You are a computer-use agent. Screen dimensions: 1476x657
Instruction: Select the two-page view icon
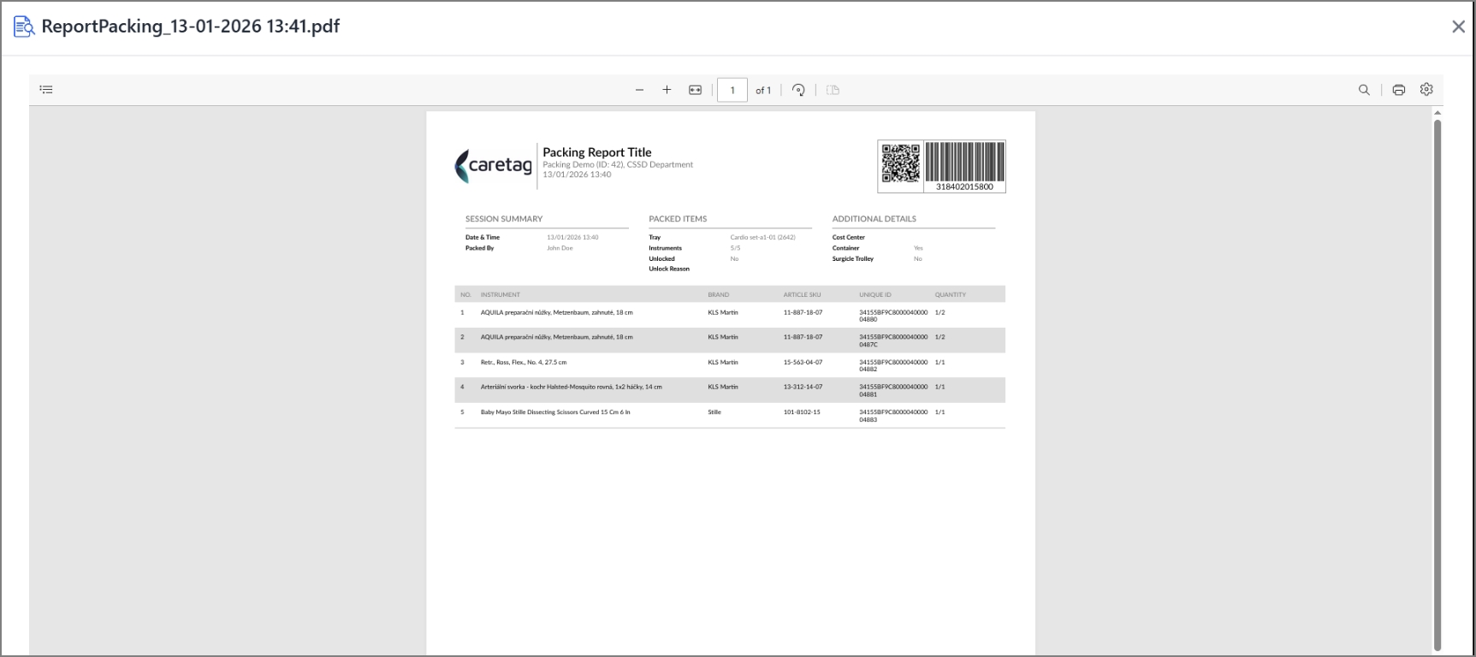(x=833, y=90)
